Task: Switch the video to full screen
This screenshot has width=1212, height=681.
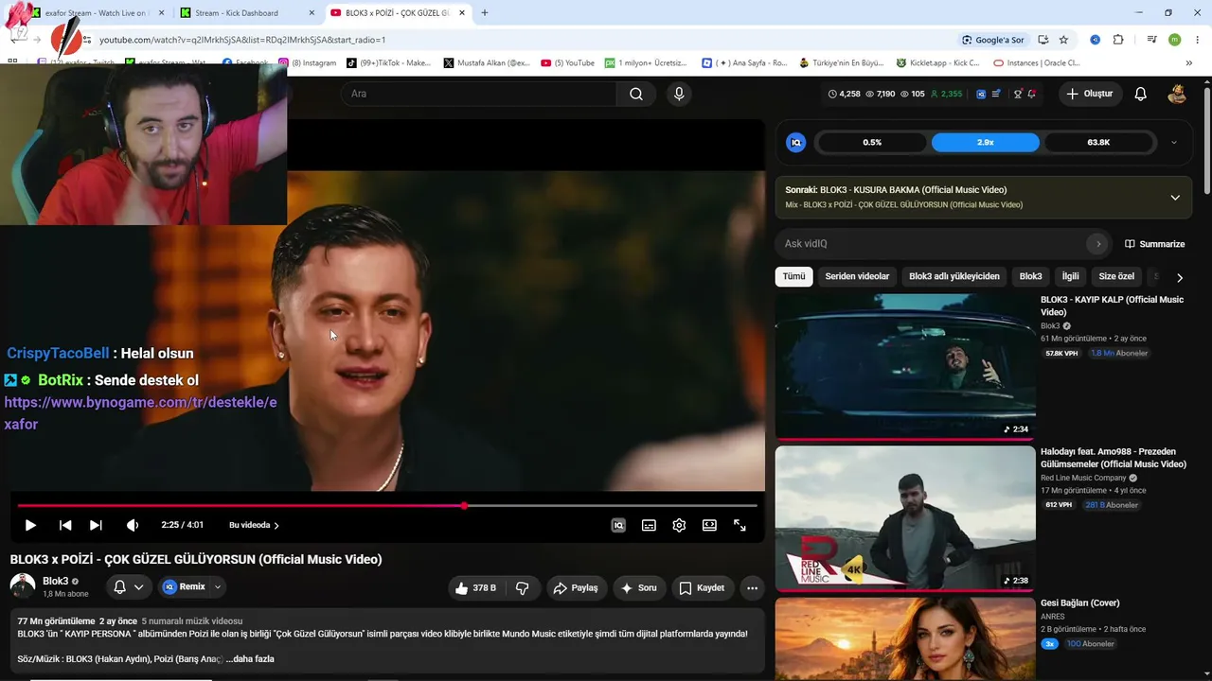Action: coord(740,525)
